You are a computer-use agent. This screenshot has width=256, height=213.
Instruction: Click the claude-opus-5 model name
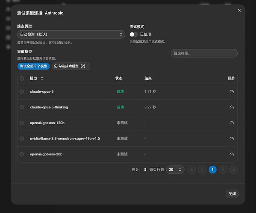(x=41, y=92)
